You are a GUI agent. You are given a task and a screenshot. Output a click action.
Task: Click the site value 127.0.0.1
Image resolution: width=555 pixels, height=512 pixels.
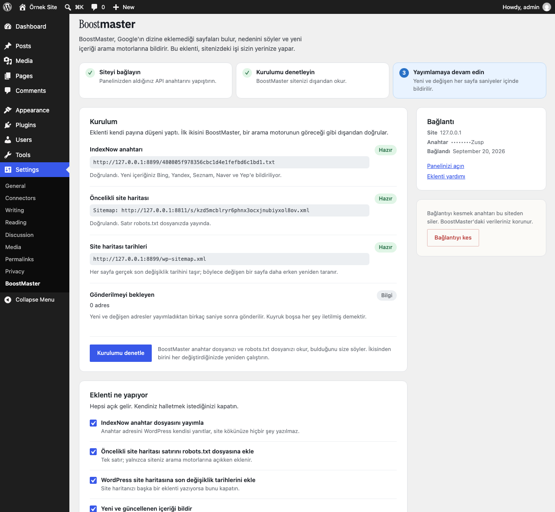(451, 133)
